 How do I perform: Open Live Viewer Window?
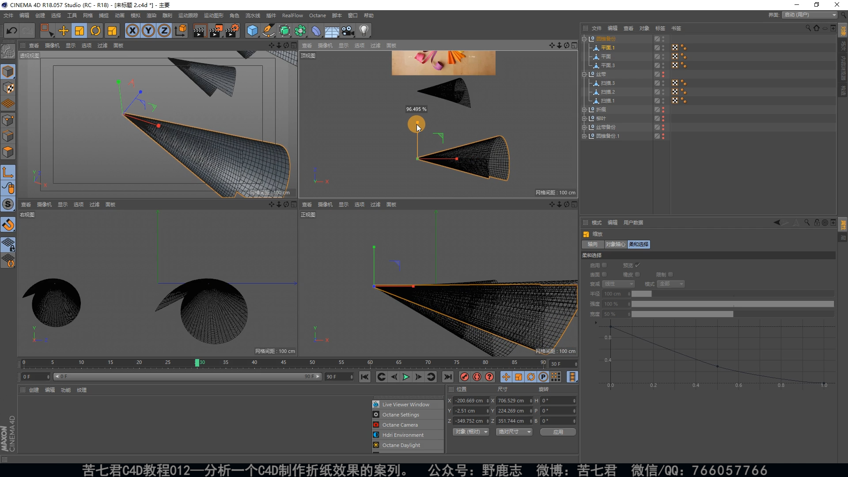pyautogui.click(x=408, y=405)
